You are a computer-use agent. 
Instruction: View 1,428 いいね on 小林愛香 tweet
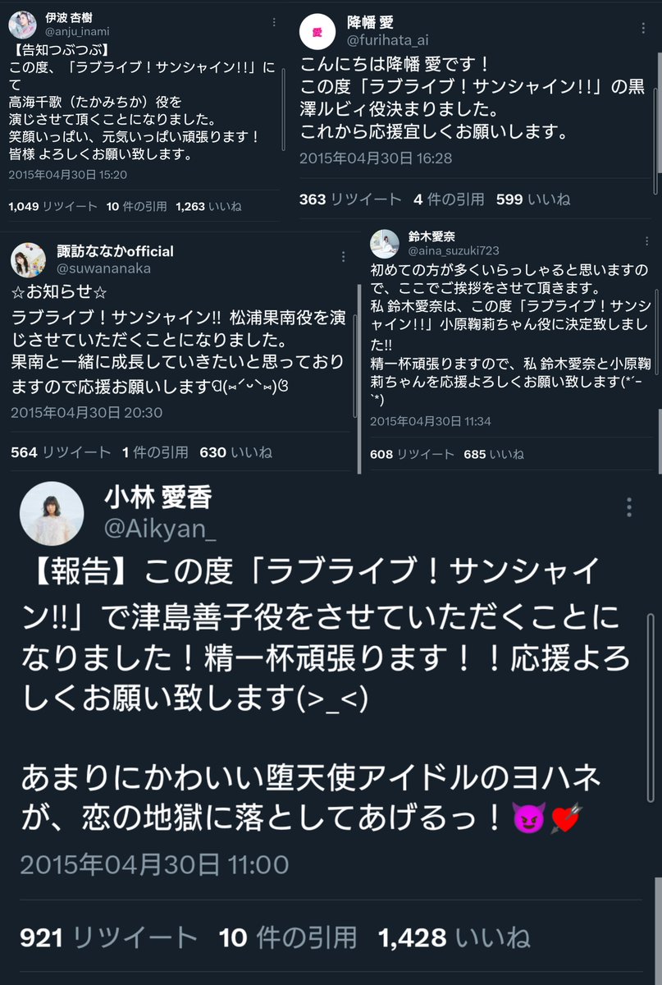tap(454, 937)
